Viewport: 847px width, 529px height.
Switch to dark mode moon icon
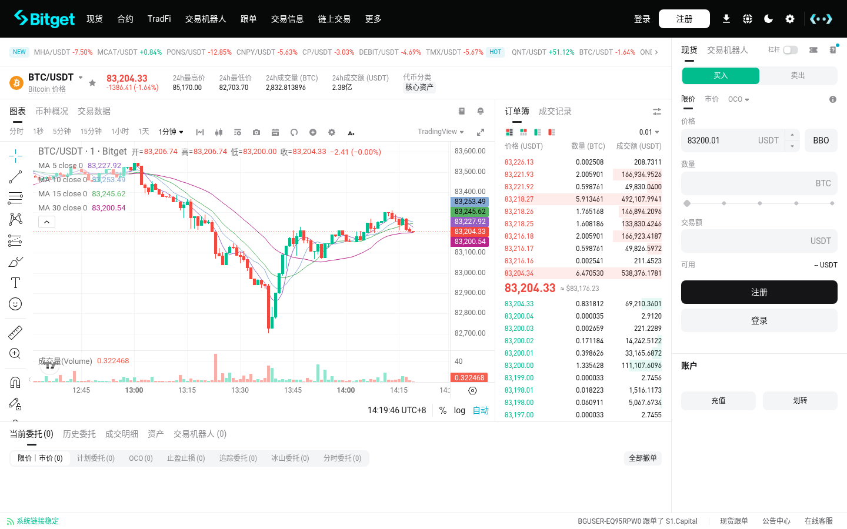click(x=769, y=19)
